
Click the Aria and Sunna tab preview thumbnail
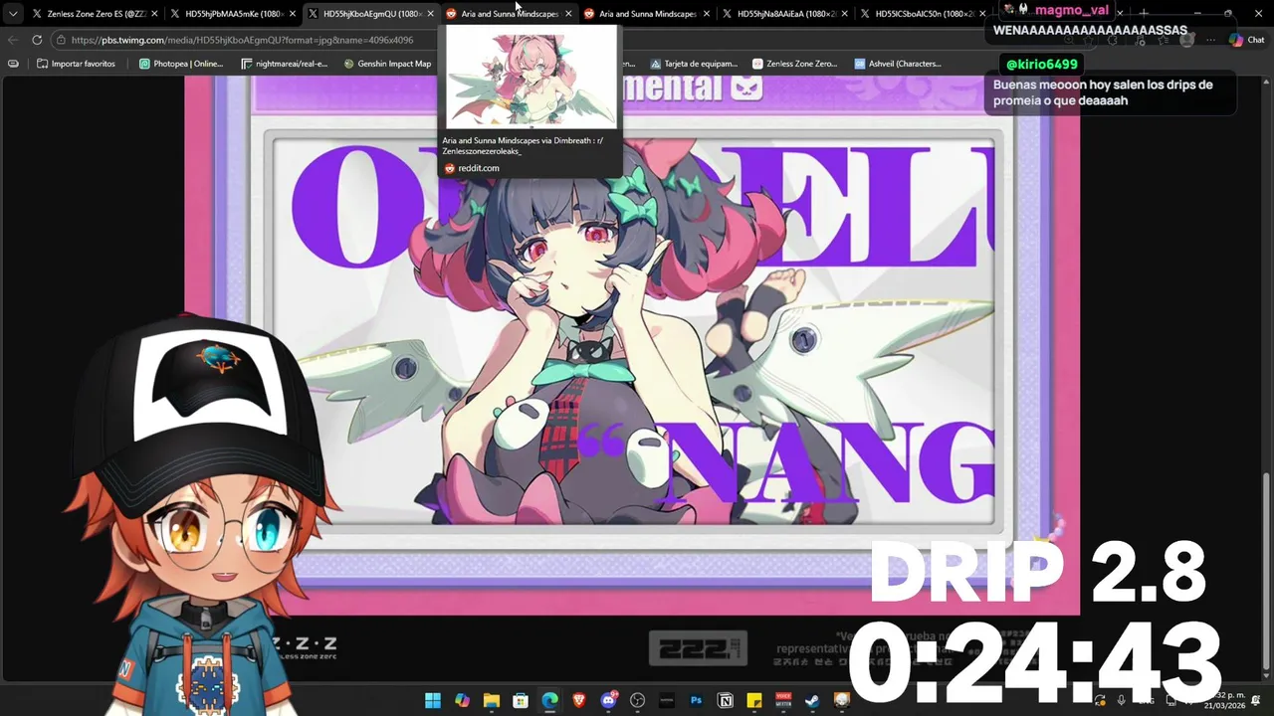coord(531,80)
